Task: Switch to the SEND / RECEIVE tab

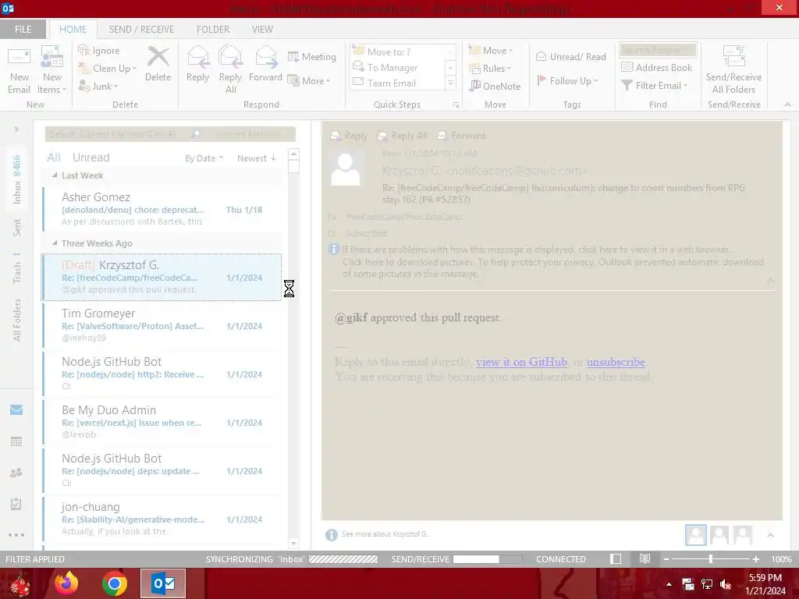Action: coord(141,29)
